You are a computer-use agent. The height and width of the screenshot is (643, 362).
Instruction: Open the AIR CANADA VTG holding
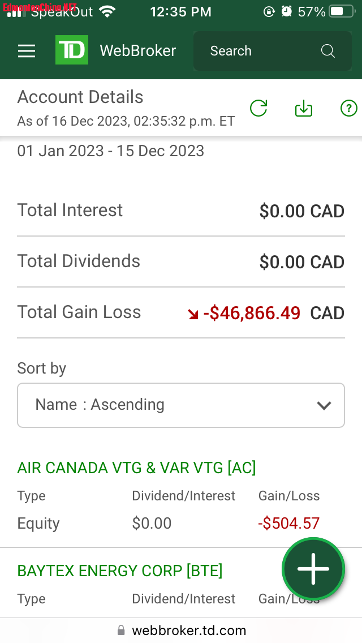(x=137, y=468)
